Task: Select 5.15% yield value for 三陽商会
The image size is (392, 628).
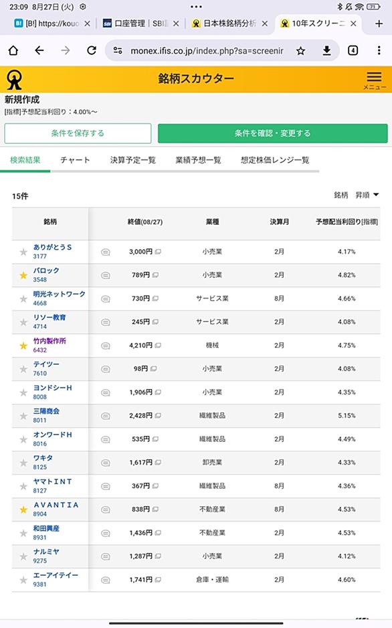Action: point(347,416)
